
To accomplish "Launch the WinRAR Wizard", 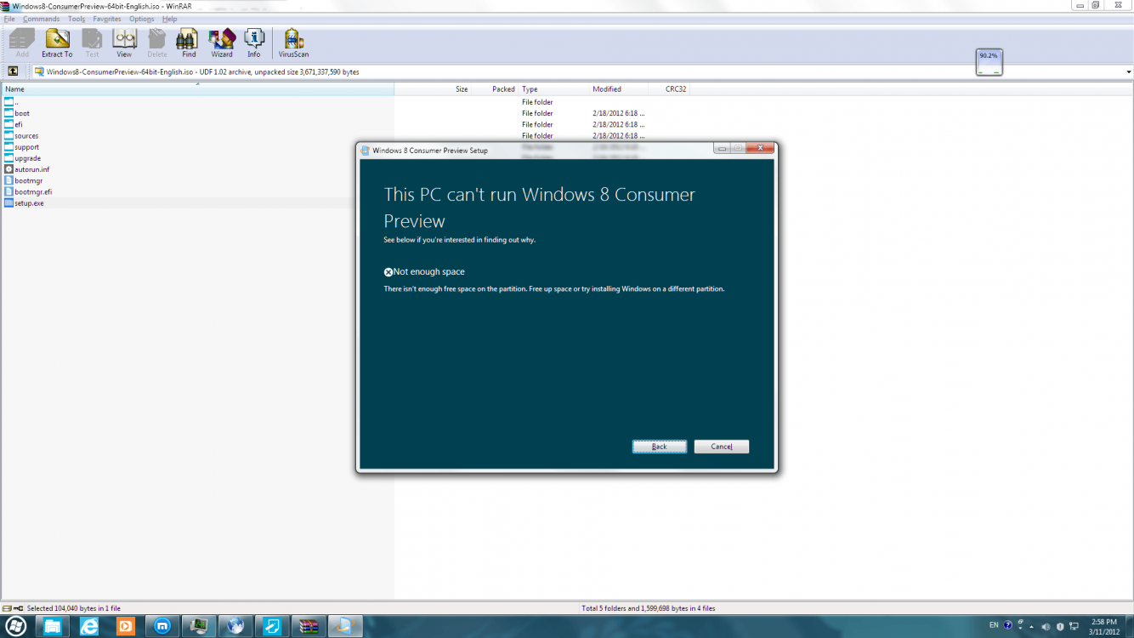I will click(222, 43).
